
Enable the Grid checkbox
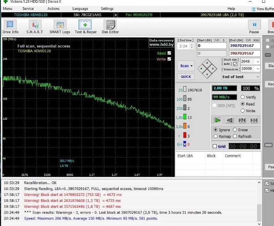215,146
